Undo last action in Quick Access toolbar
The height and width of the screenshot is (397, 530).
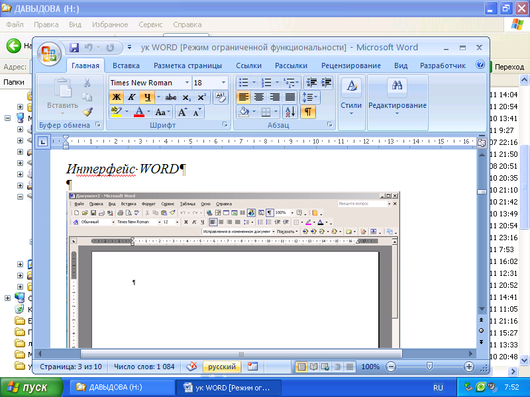[x=89, y=48]
